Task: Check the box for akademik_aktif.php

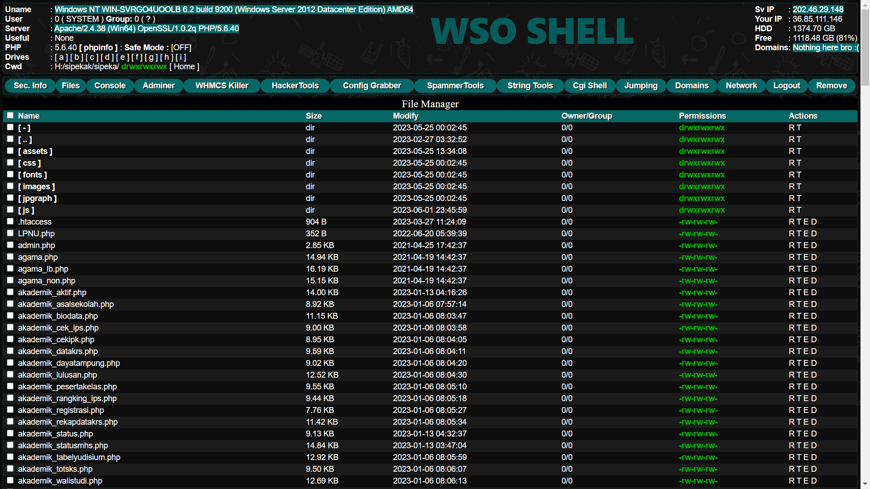Action: tap(10, 292)
